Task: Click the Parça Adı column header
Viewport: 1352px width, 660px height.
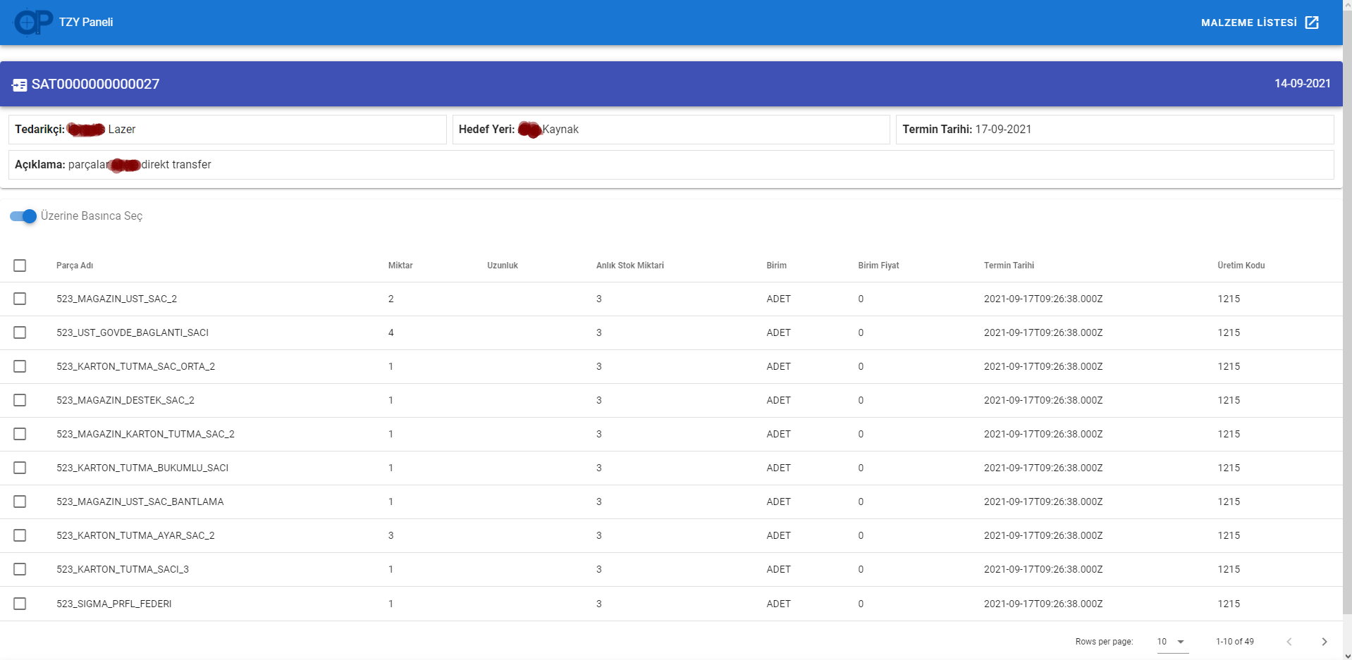Action: click(74, 266)
